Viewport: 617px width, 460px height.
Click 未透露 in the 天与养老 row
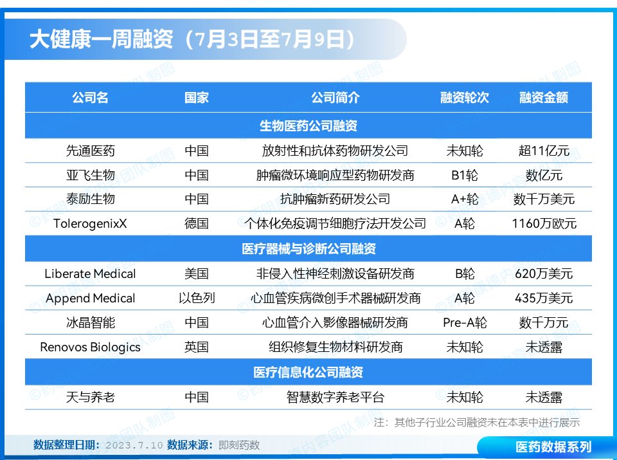[x=544, y=397]
